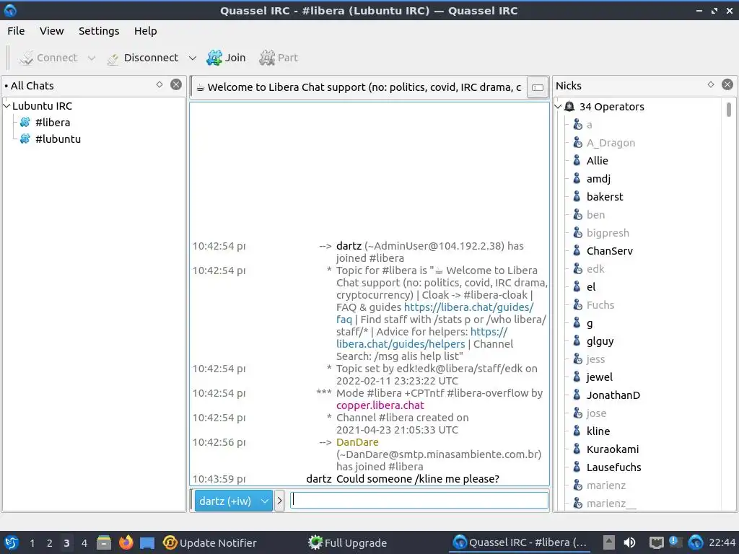This screenshot has width=739, height=554.
Task: Click the user icon beside bigpresh
Action: point(577,233)
